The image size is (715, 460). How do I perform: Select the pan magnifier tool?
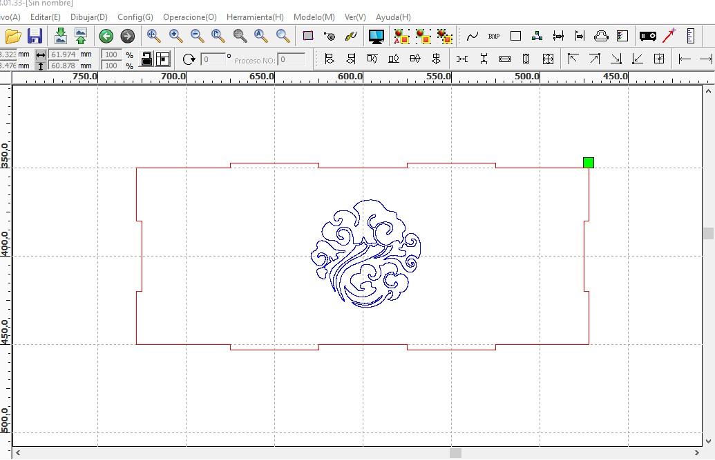coord(153,36)
